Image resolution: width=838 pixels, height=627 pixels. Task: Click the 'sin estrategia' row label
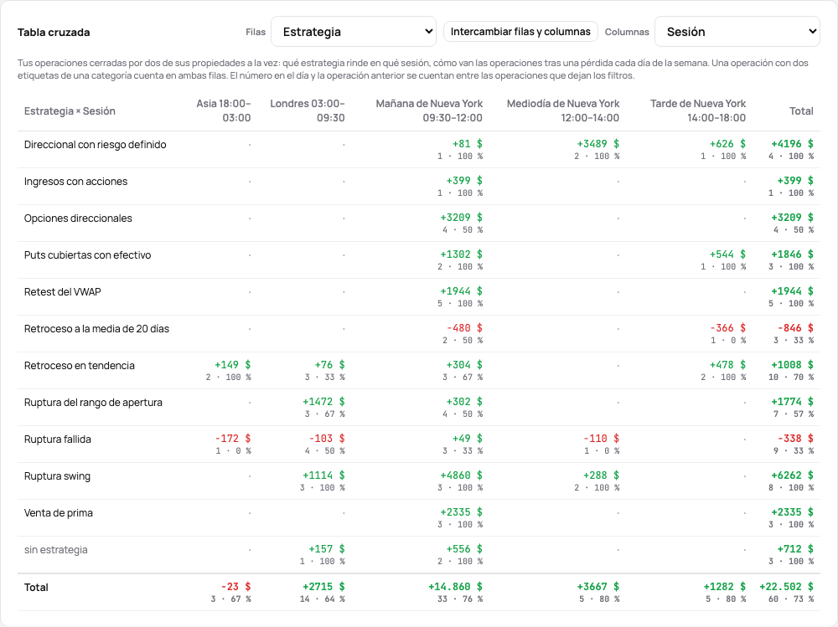click(55, 550)
